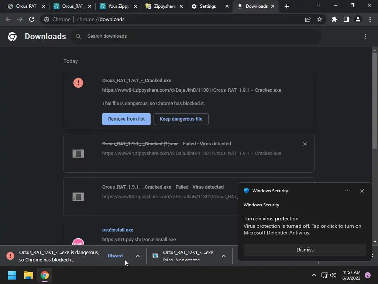Open the Extensions puzzle icon
Image resolution: width=378 pixels, height=284 pixels.
[x=334, y=19]
